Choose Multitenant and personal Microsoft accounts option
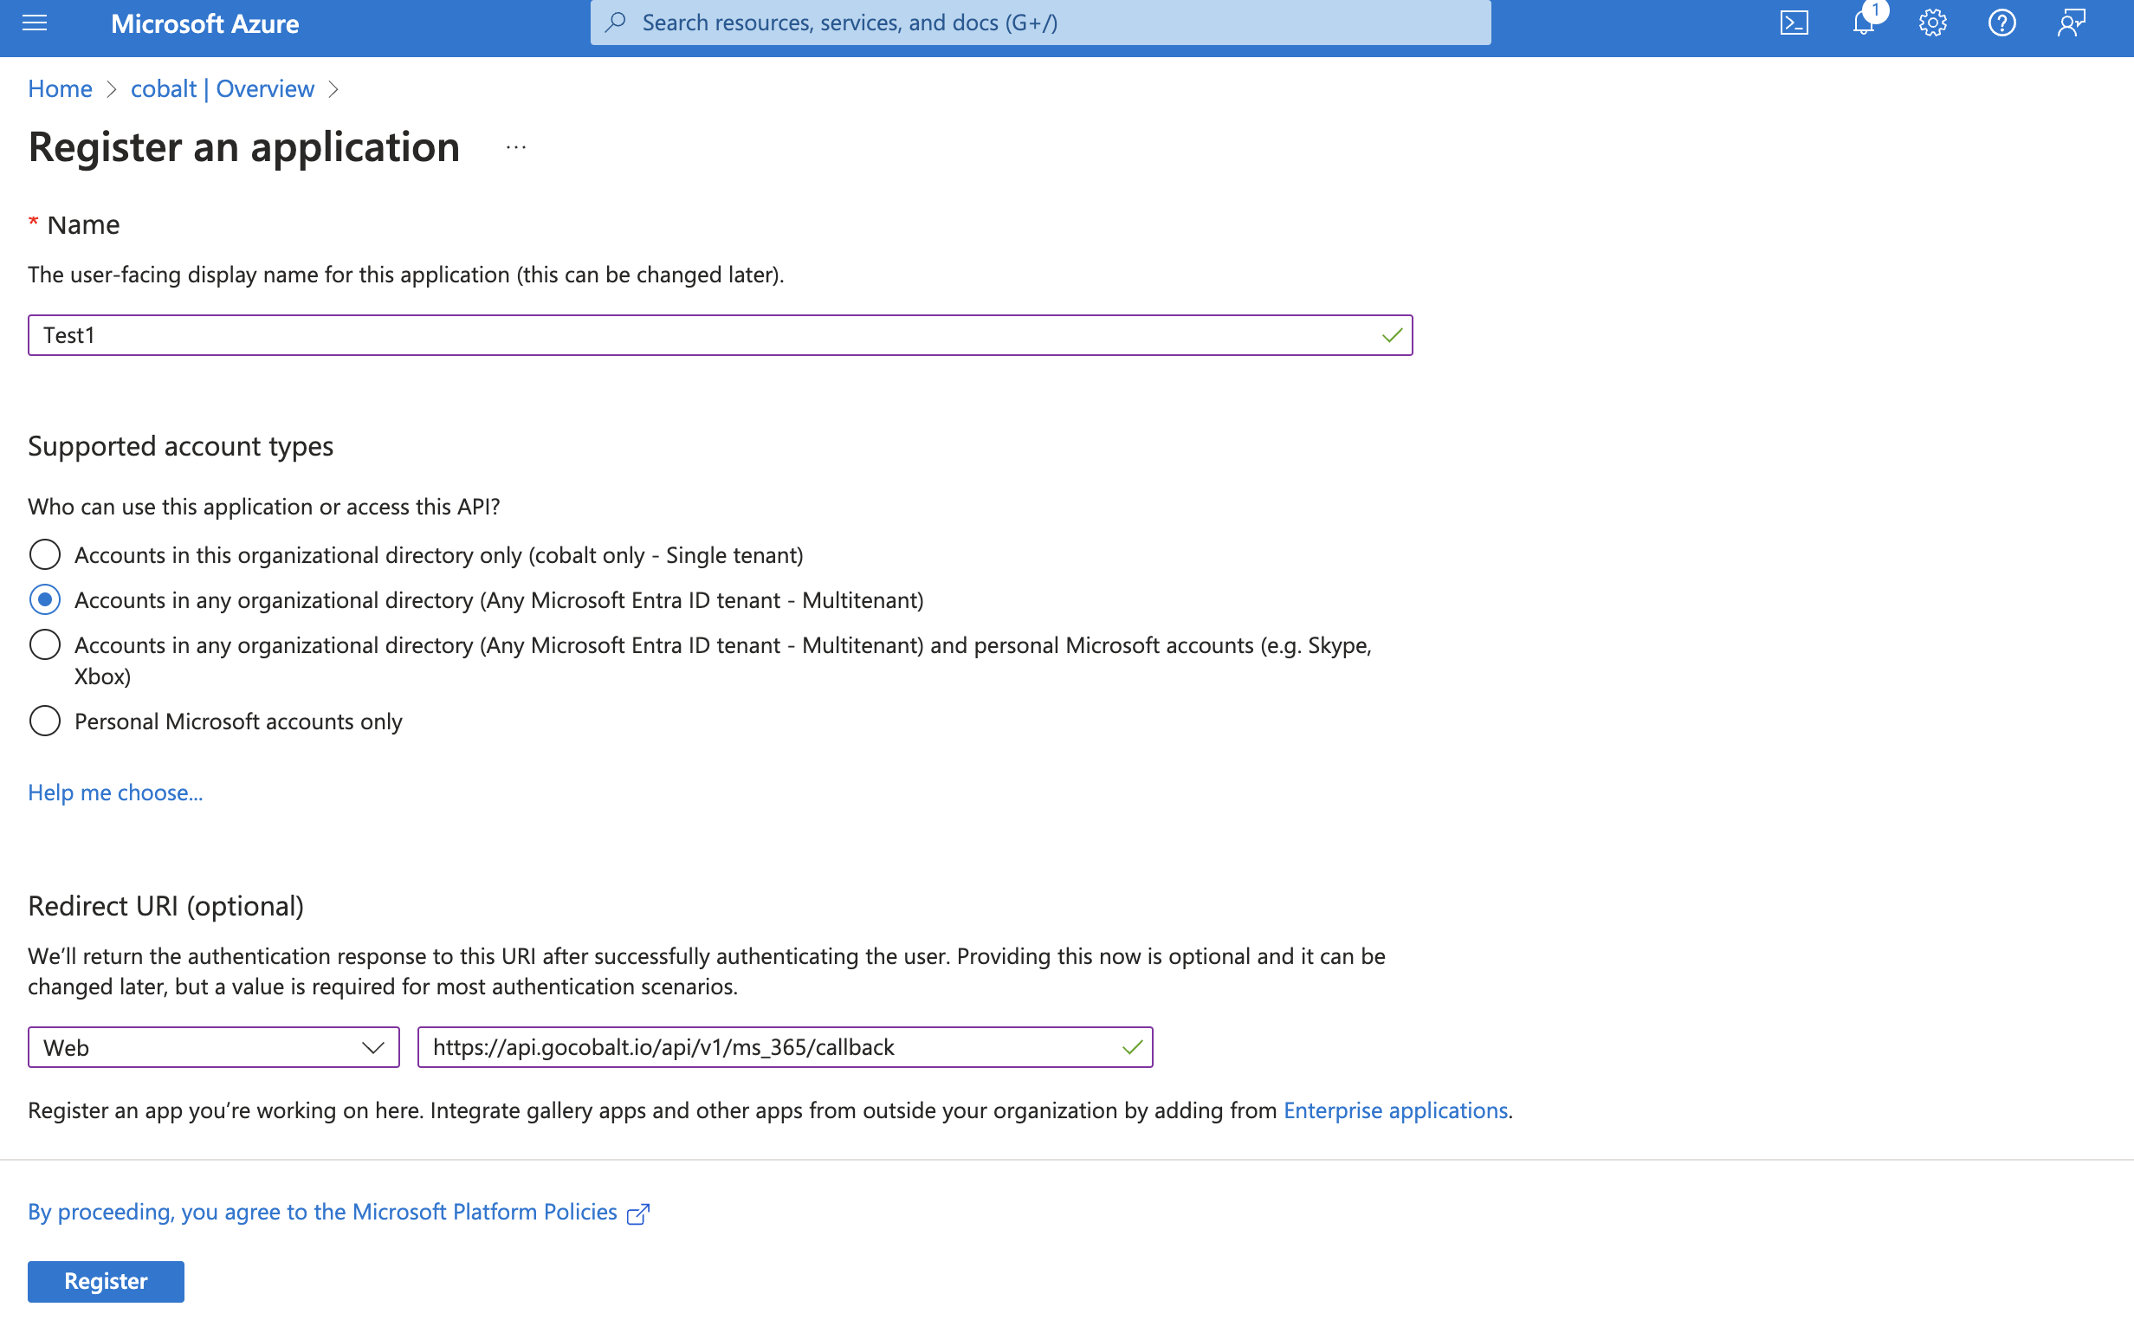 coord(44,645)
